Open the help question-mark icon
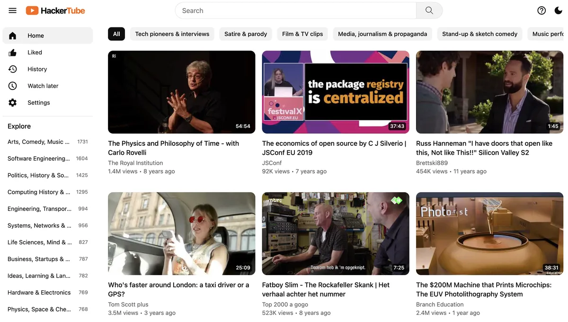568x322 pixels. [x=541, y=10]
